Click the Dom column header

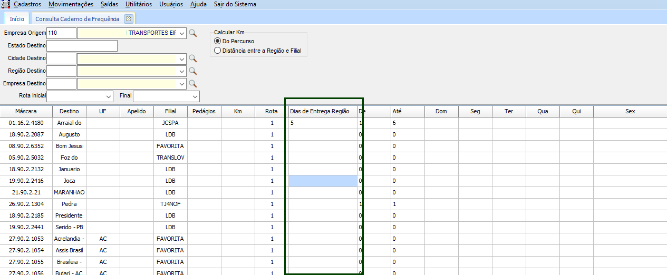(x=441, y=111)
